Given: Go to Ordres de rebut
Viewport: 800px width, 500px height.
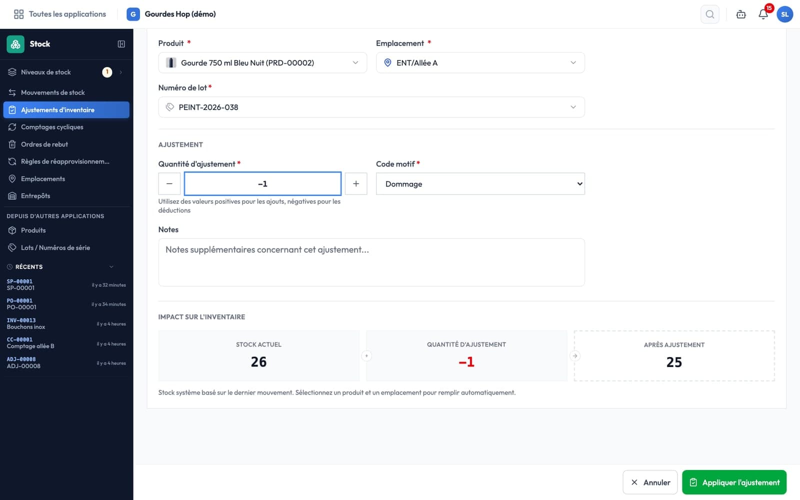Looking at the screenshot, I should tap(44, 144).
